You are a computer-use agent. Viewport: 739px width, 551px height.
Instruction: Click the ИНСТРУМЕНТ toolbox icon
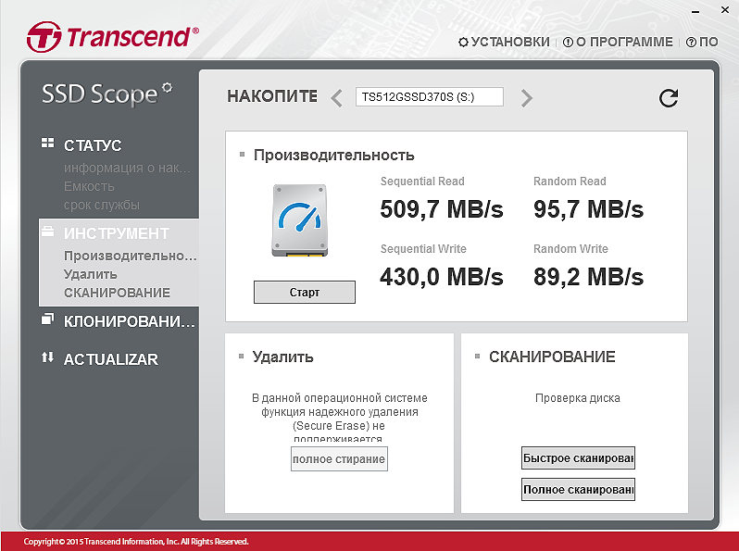point(47,231)
